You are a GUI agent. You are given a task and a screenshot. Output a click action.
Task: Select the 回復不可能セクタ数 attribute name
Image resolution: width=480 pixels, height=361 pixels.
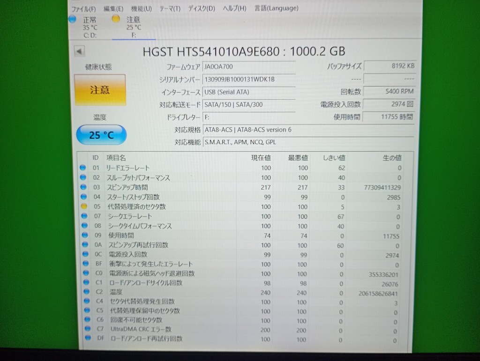136,320
